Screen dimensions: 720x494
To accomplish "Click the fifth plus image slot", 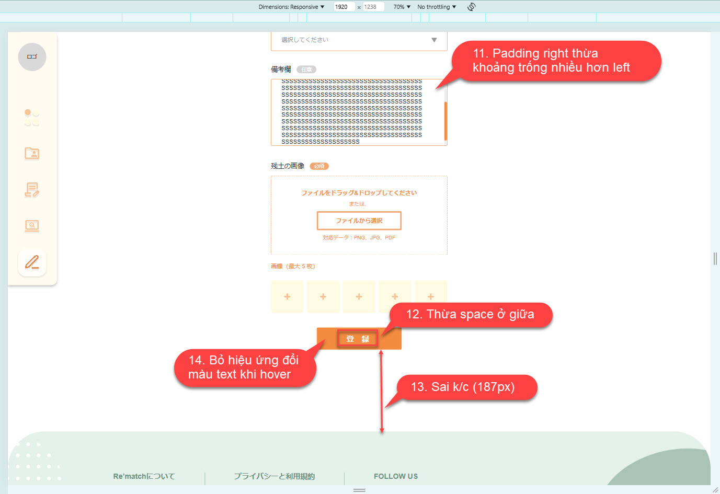I will coord(430,296).
